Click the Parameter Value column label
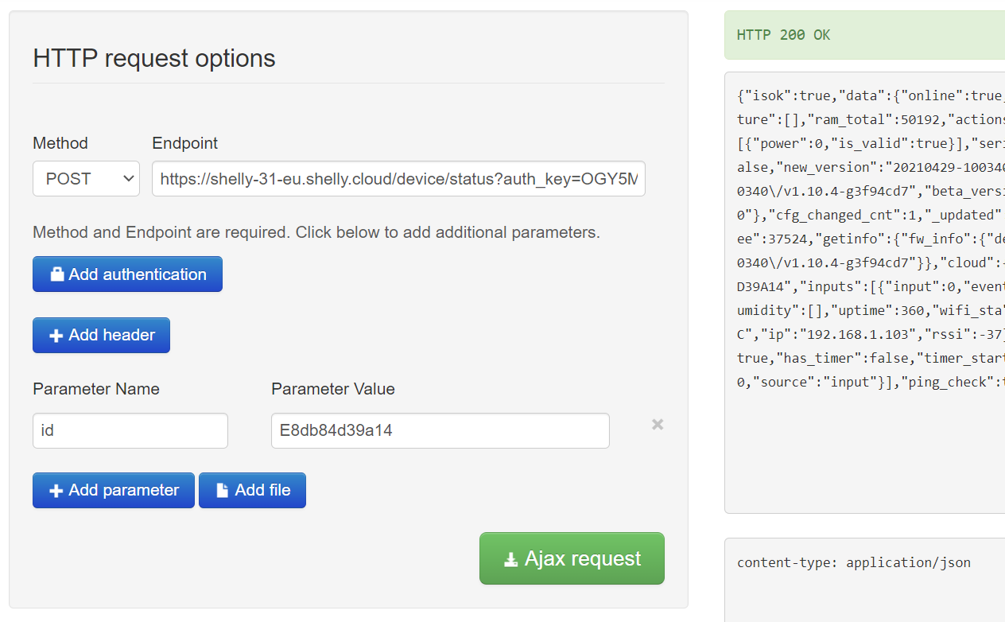Viewport: 1005px width, 622px height. tap(333, 389)
